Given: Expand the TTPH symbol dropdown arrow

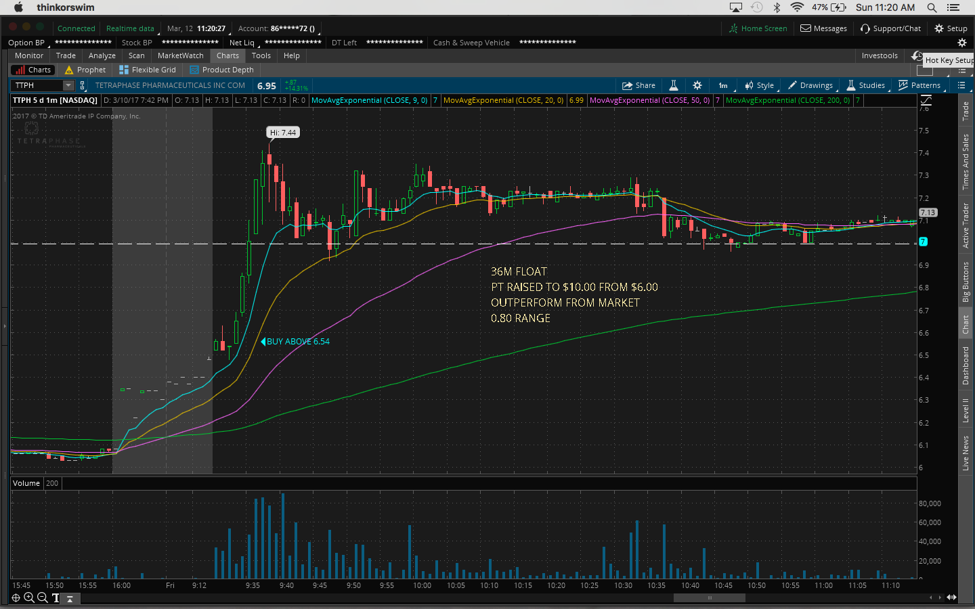Looking at the screenshot, I should click(x=68, y=85).
